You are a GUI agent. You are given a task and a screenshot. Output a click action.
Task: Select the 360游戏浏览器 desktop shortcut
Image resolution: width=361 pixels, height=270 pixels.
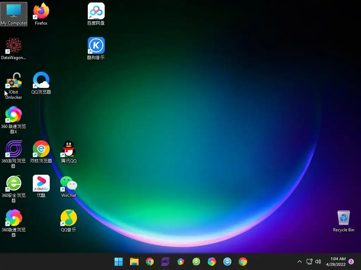14,154
